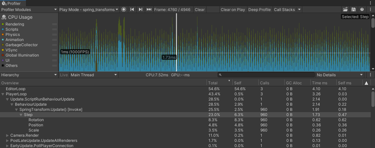
Task: Click the VSync reorder handle
Action: point(55,50)
